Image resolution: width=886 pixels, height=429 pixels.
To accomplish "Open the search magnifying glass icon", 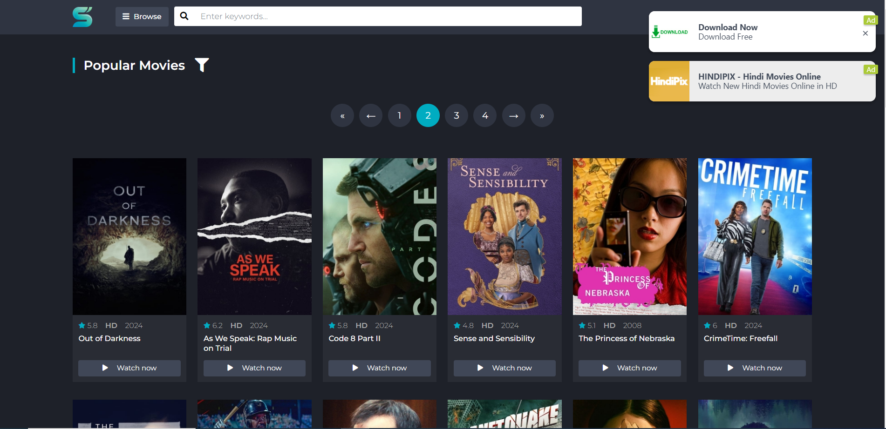I will click(x=184, y=15).
